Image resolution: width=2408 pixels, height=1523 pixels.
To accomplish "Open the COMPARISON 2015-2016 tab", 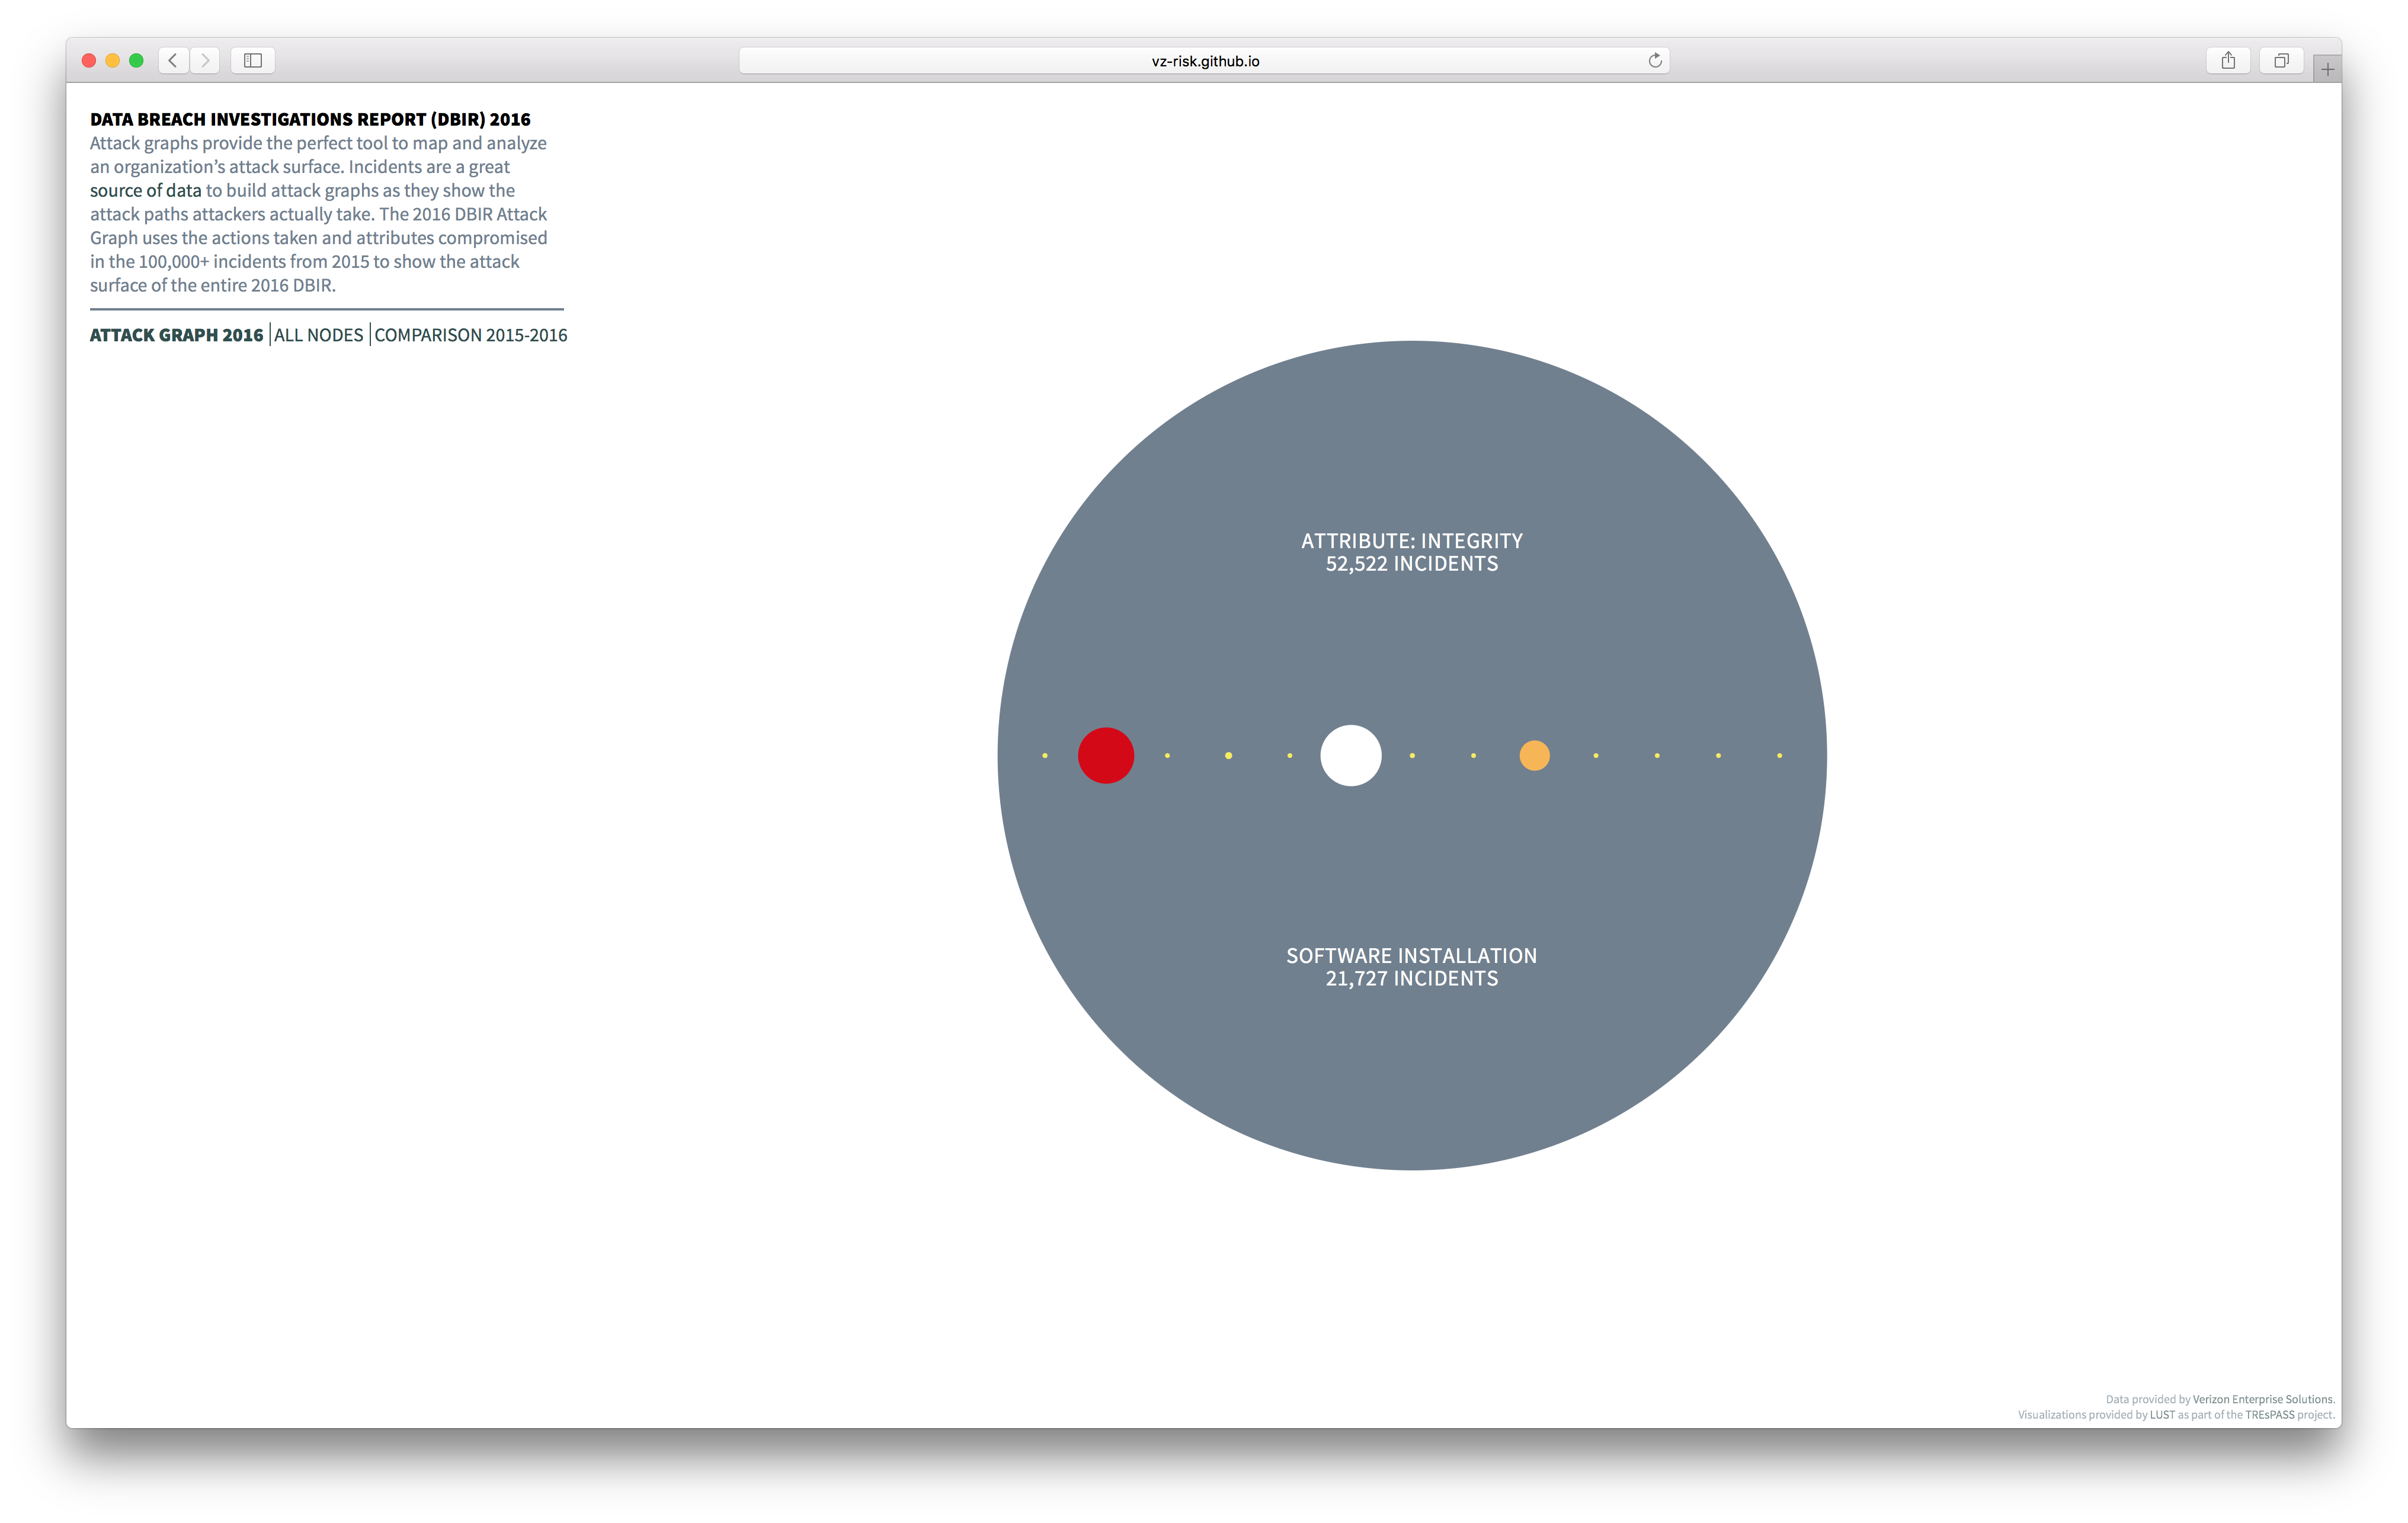I will (x=471, y=335).
